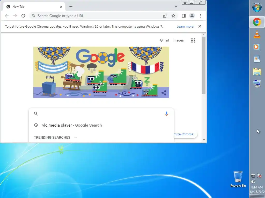Open the Chrome side panel
Viewport: 265px width, 198px height.
(184, 16)
